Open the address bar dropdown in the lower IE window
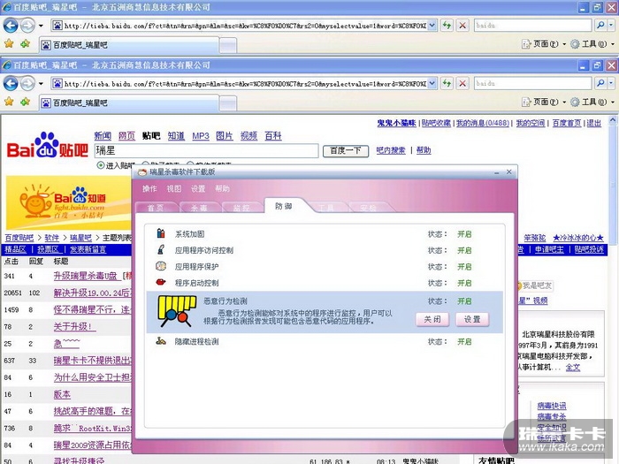Screen dimensions: 619x464 (x=432, y=84)
